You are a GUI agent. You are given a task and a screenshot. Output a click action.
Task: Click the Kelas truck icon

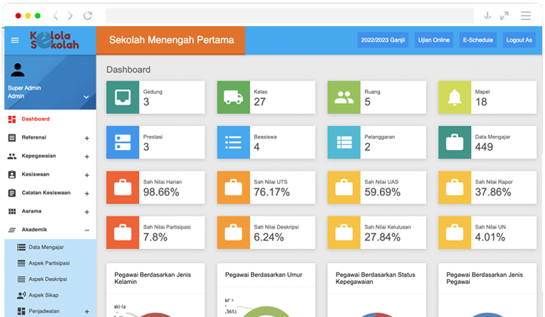click(x=233, y=97)
